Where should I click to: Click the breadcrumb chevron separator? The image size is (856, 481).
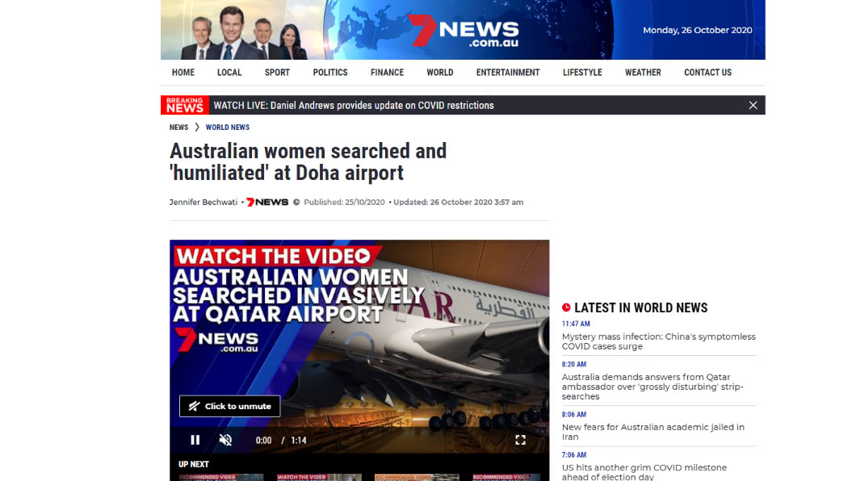(197, 127)
